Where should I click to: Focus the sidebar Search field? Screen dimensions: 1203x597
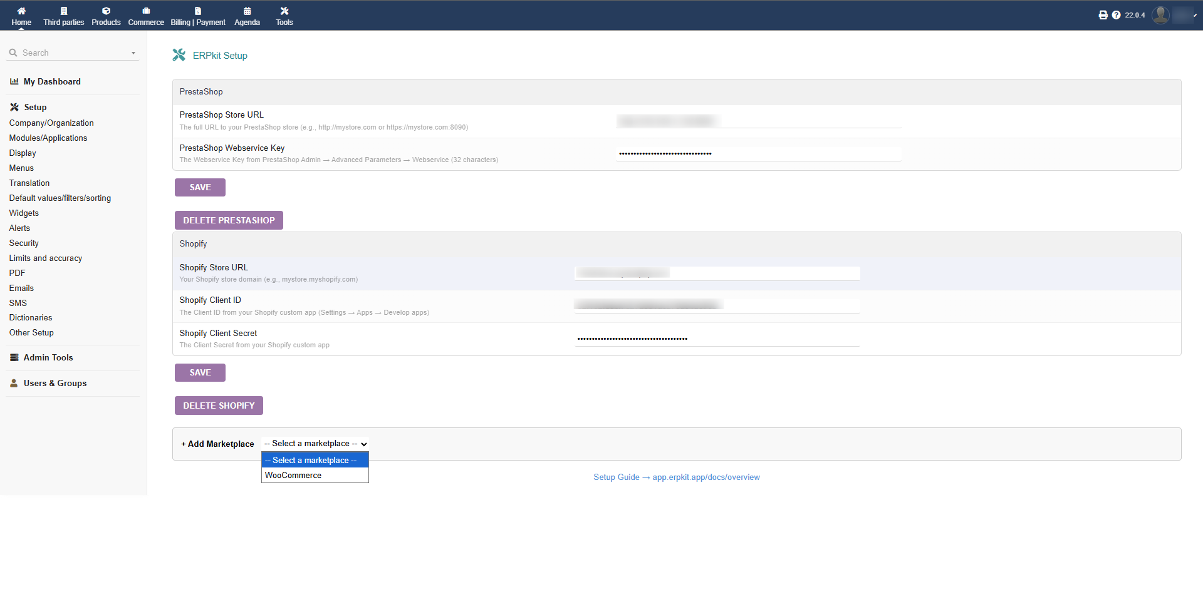pos(72,53)
